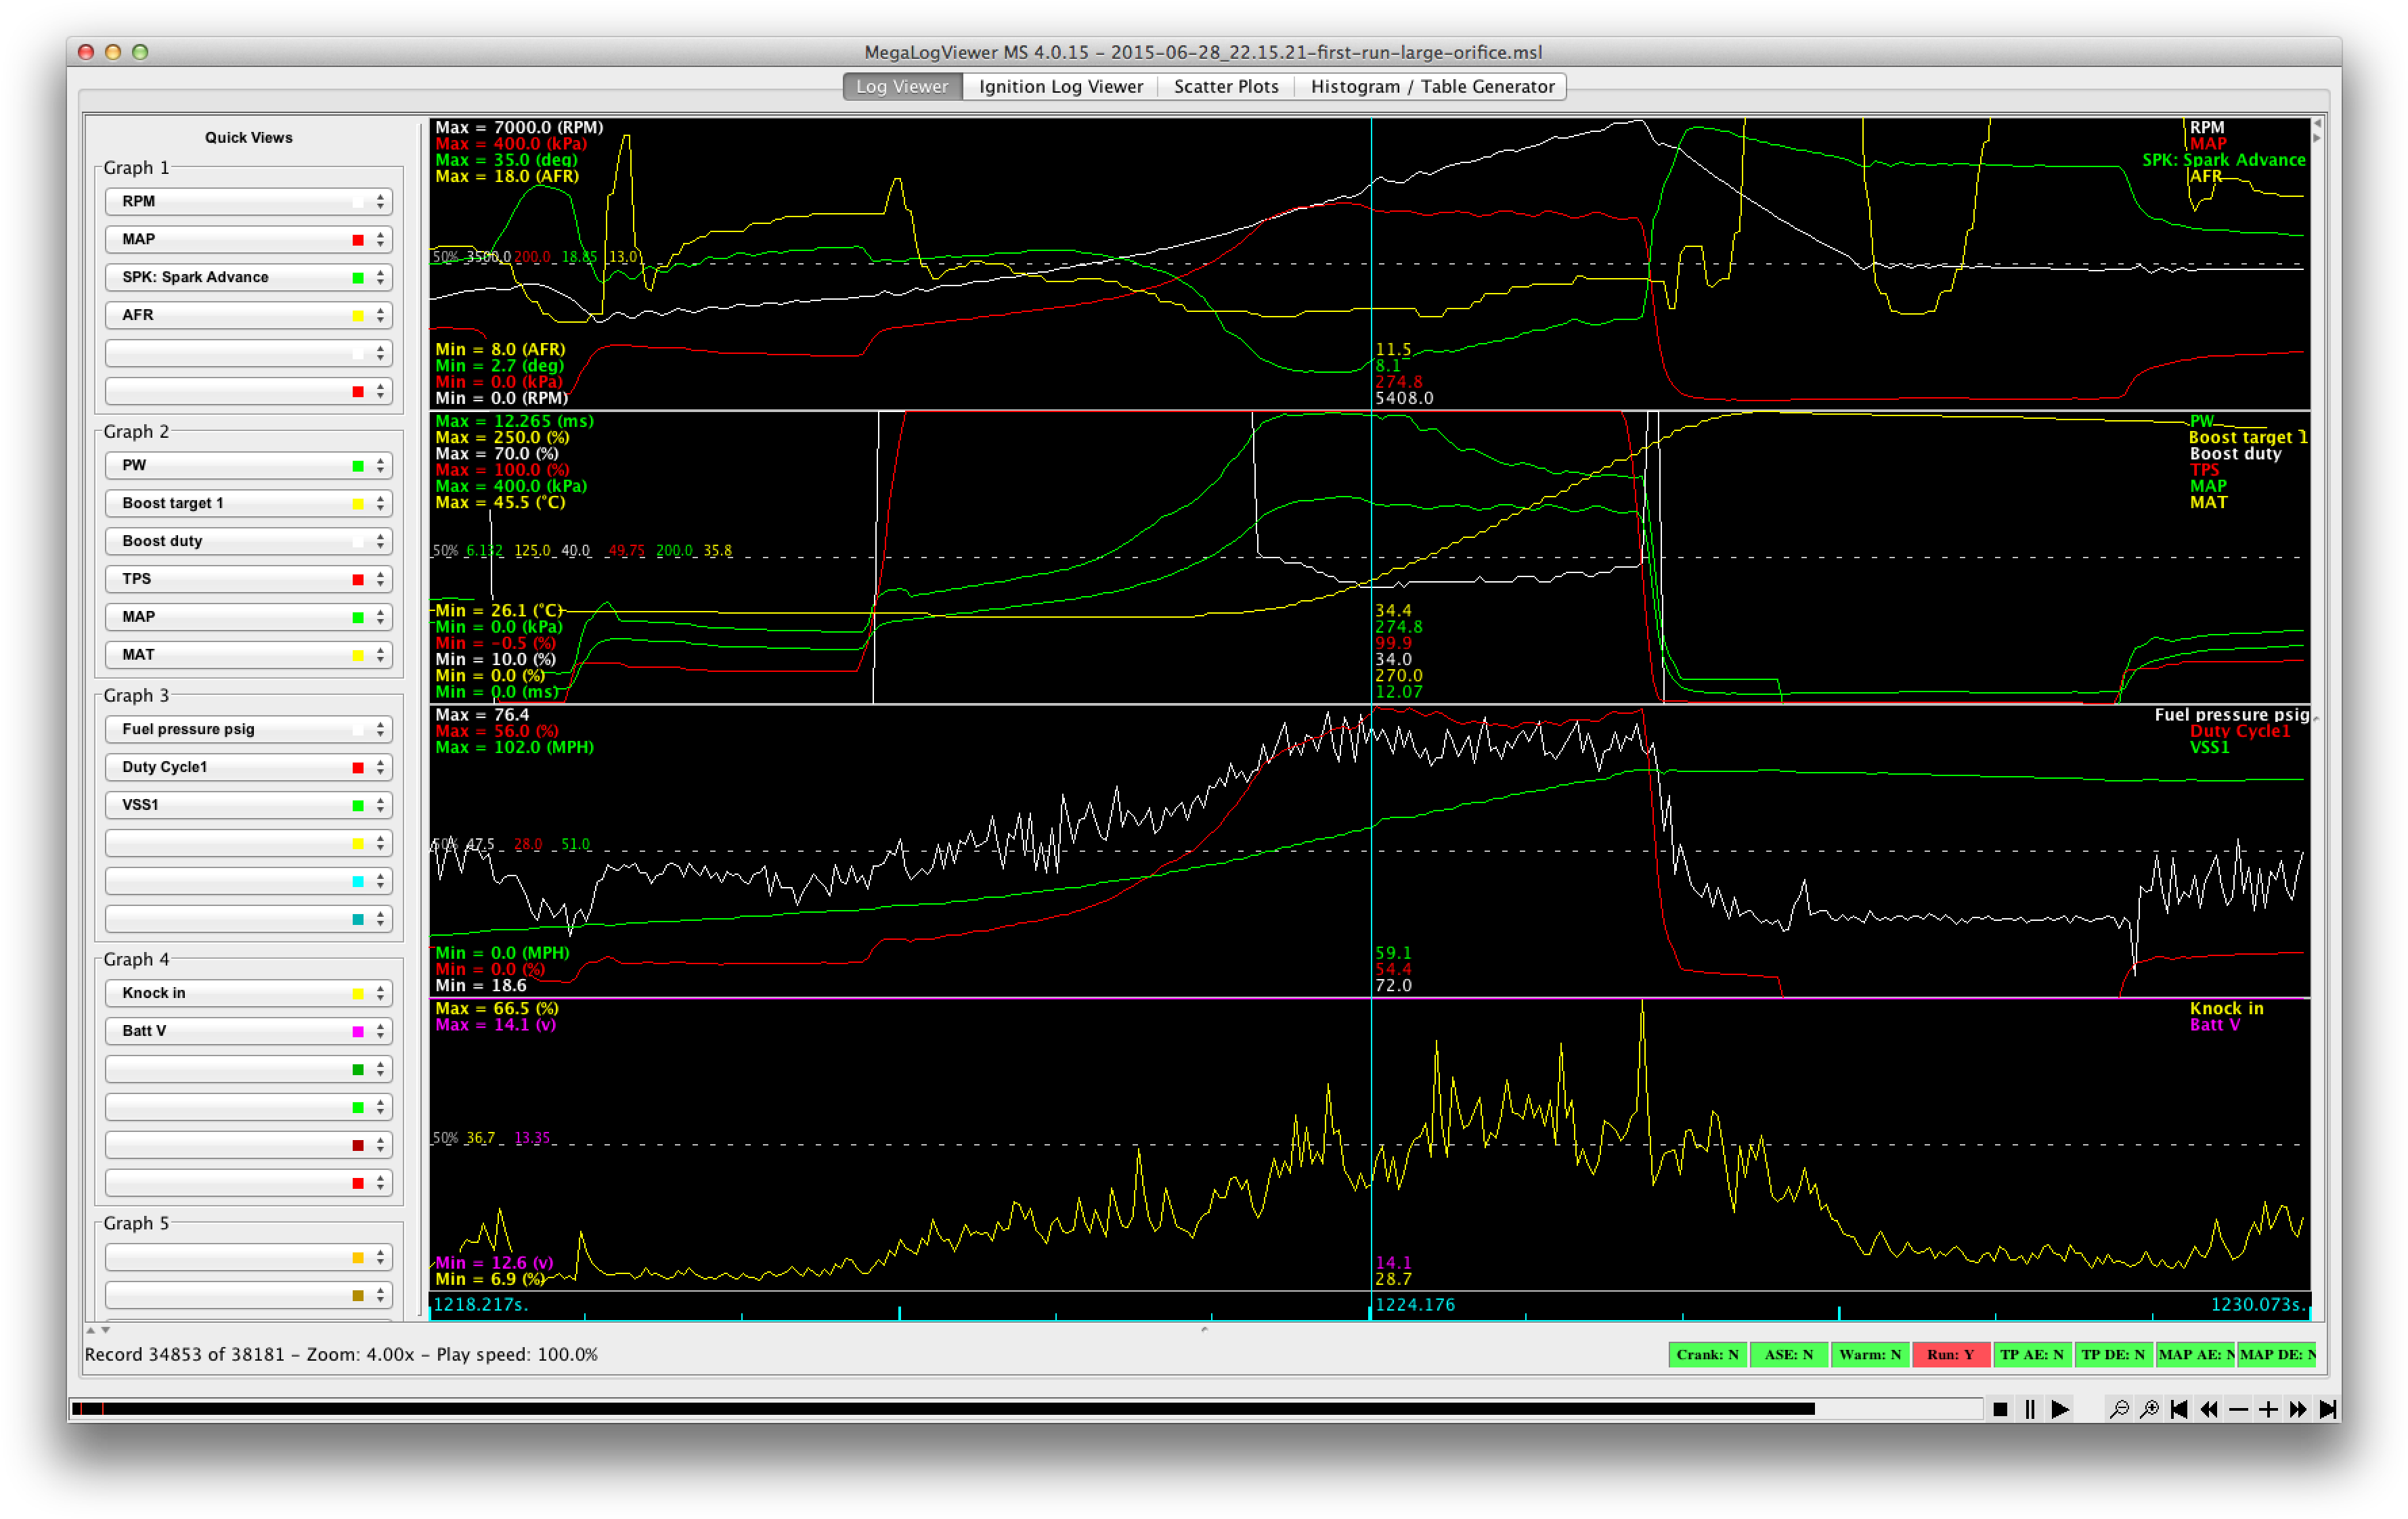Select the Log Viewer view

[x=900, y=86]
